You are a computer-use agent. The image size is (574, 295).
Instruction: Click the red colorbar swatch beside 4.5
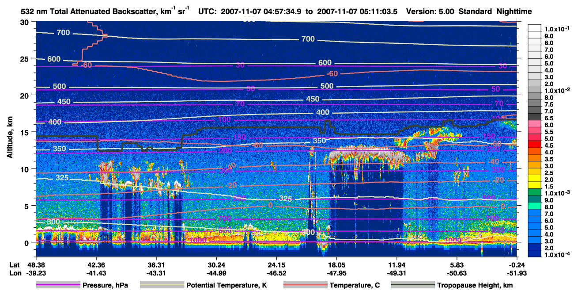pos(536,144)
